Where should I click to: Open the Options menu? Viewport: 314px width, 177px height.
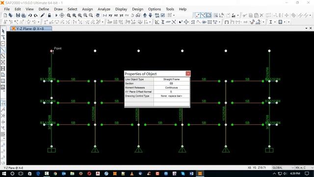click(155, 9)
